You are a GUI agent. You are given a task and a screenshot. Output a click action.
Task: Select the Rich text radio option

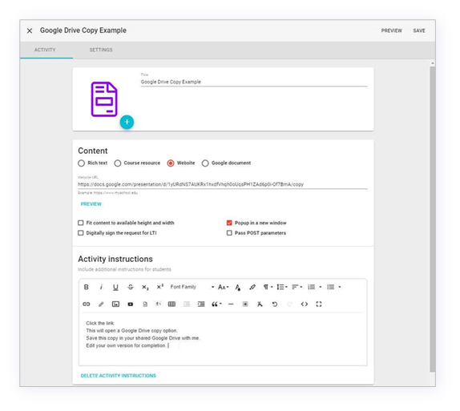pyautogui.click(x=81, y=163)
